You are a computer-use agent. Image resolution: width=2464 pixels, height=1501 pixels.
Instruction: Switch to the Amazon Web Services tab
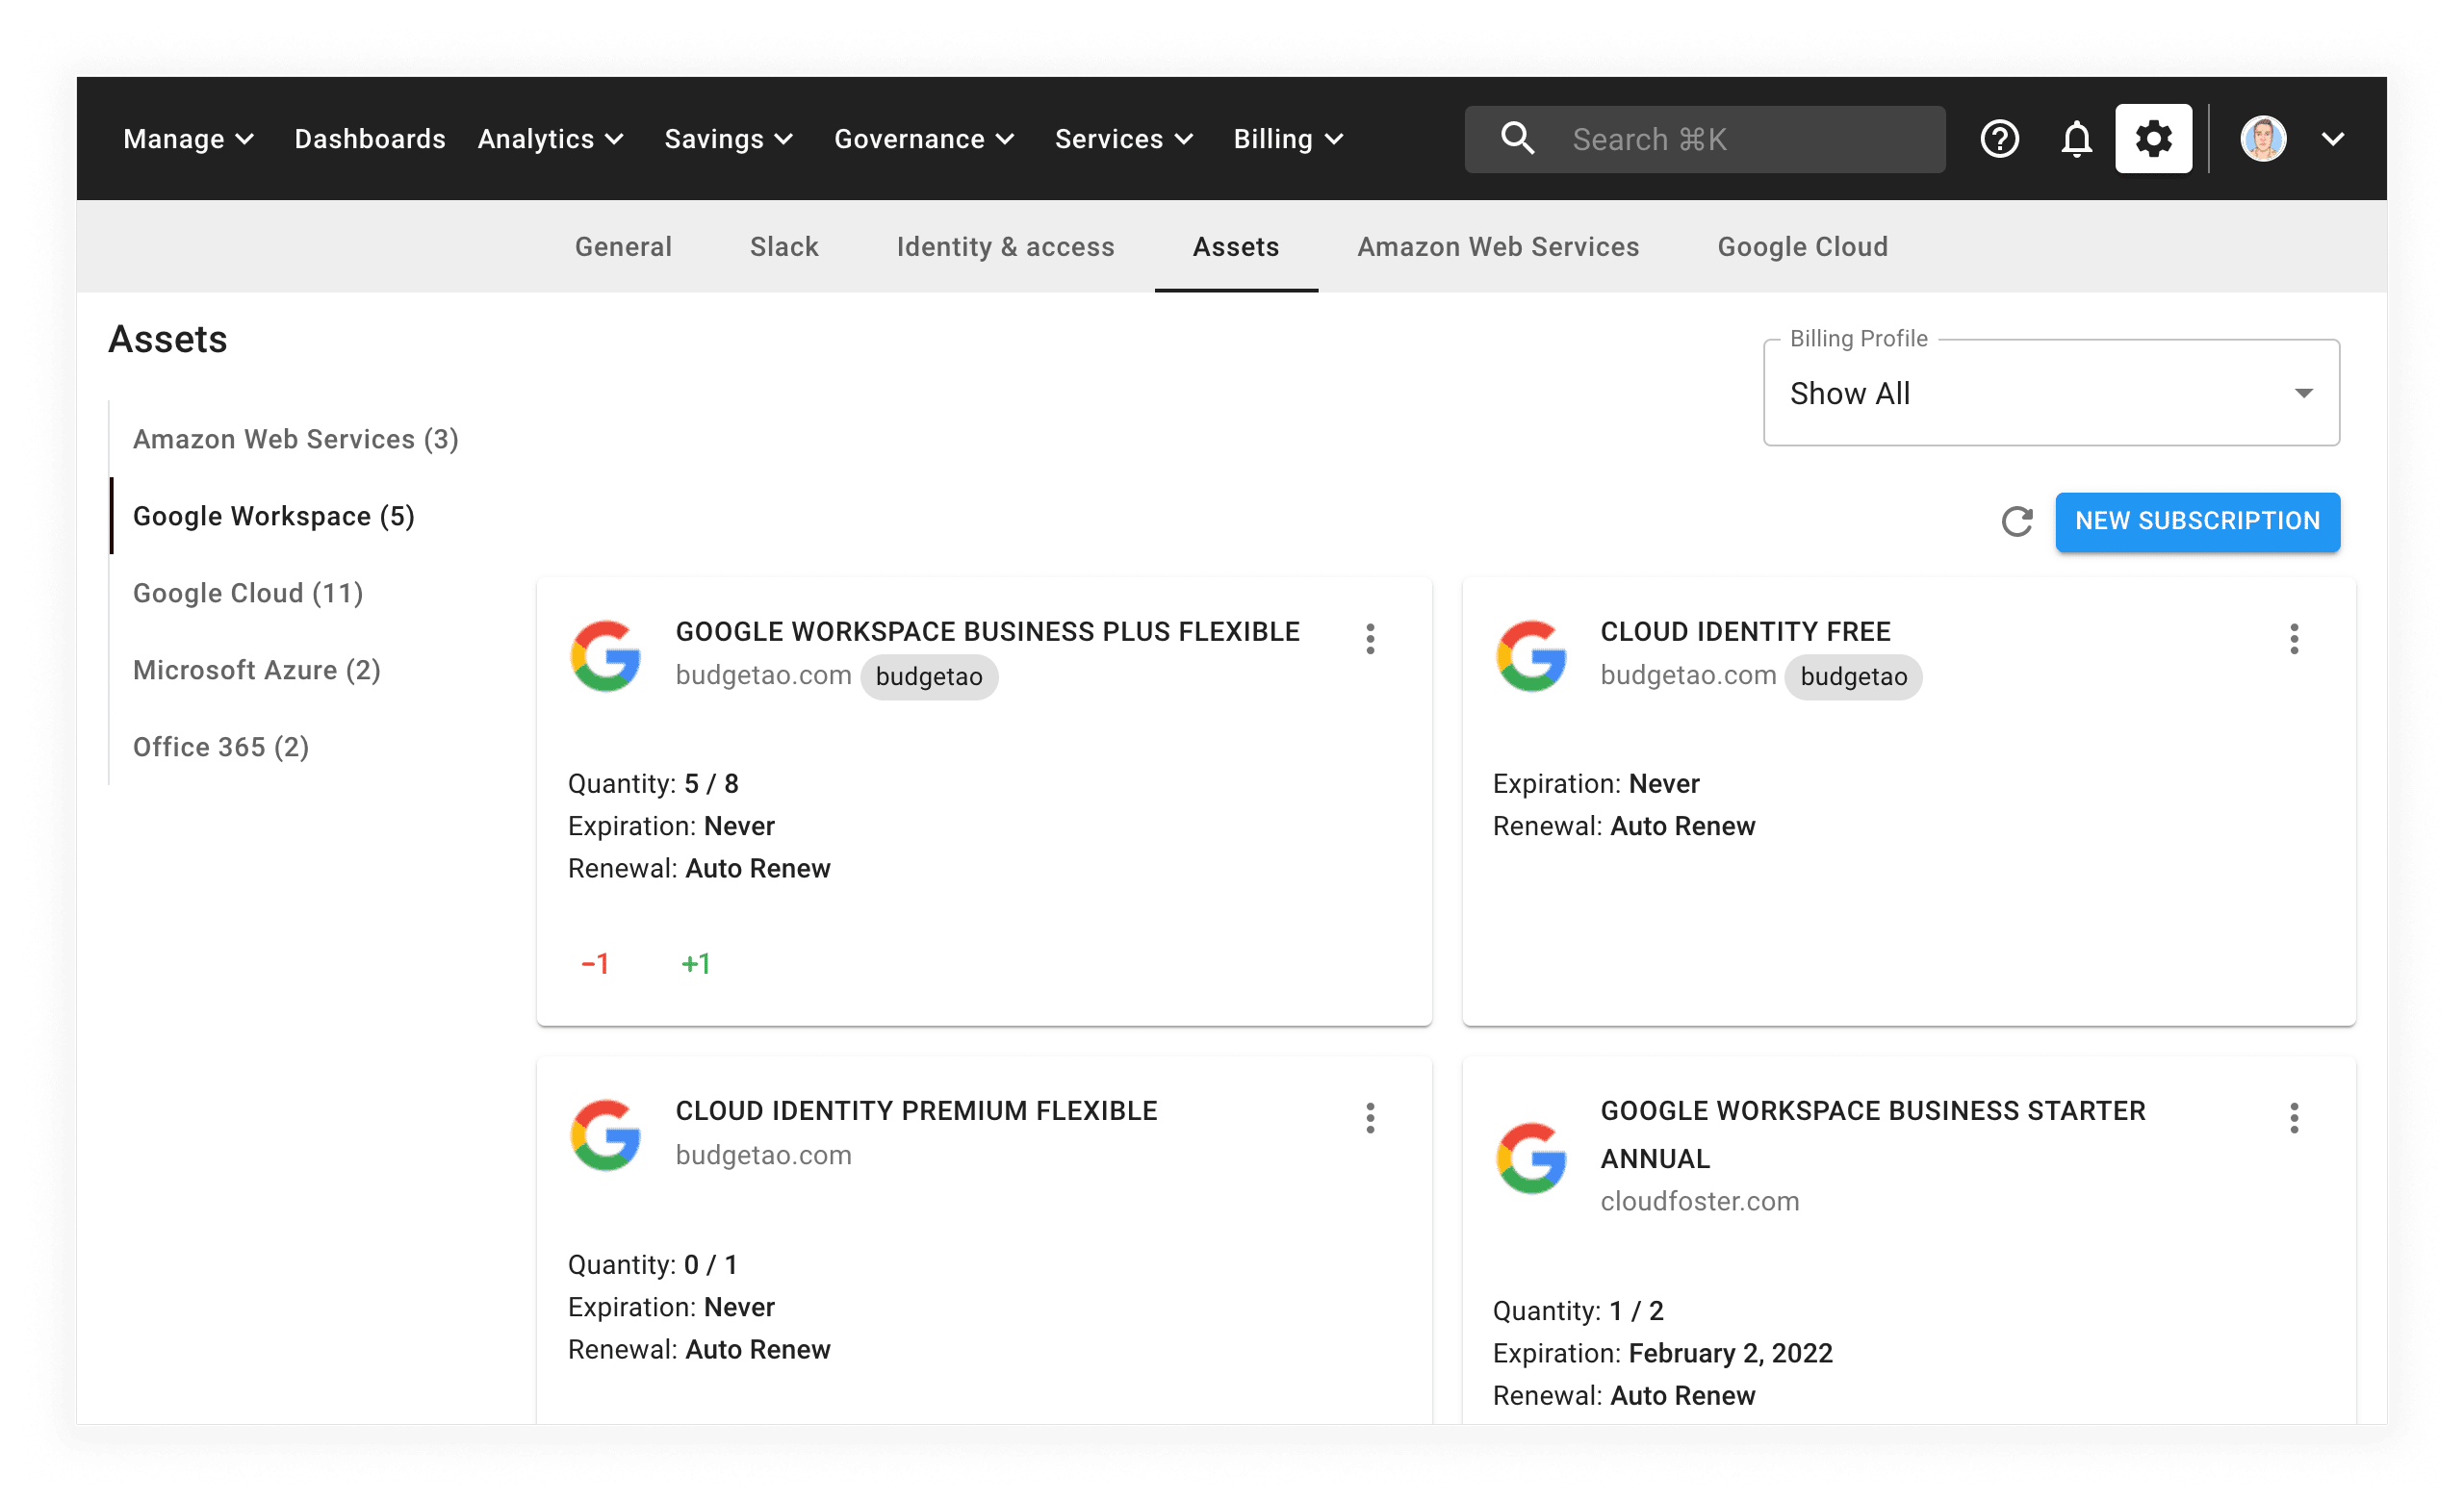1497,247
